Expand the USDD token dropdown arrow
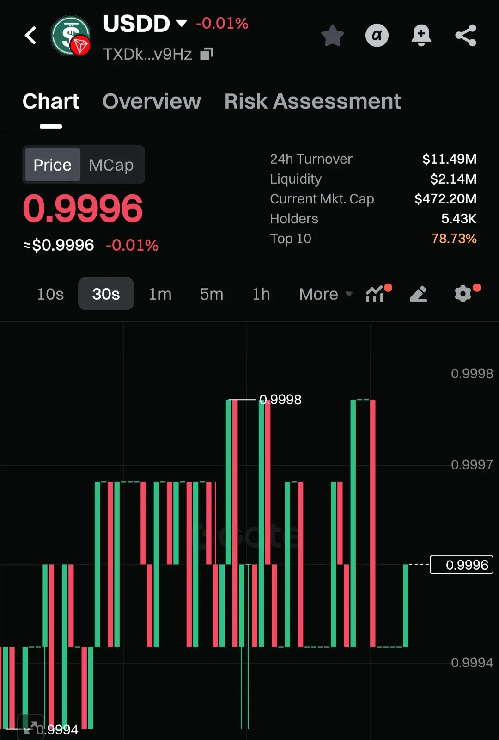The image size is (499, 740). [182, 23]
